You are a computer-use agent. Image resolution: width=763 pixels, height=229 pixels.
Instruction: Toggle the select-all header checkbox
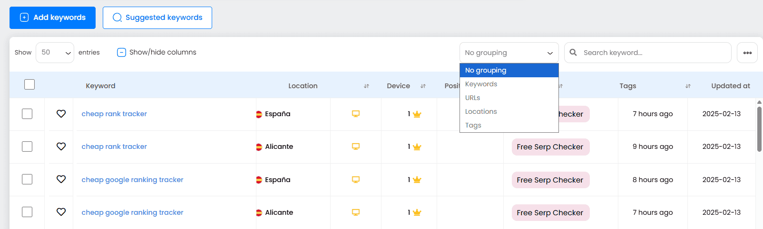click(x=29, y=84)
